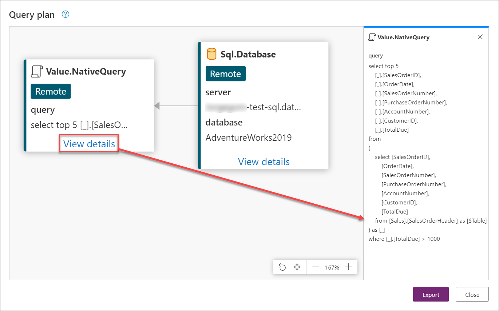Open View details on Value.NativeQuery node

(x=89, y=144)
